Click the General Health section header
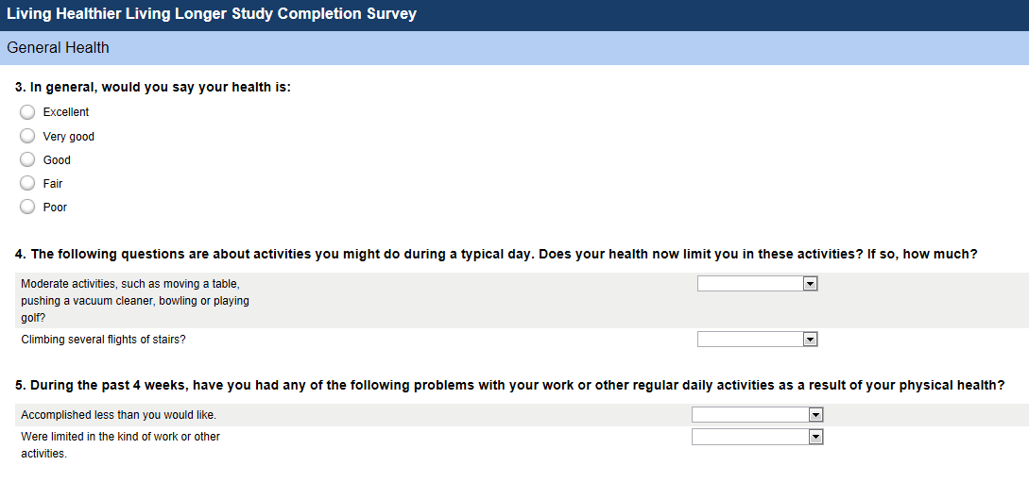 point(58,48)
